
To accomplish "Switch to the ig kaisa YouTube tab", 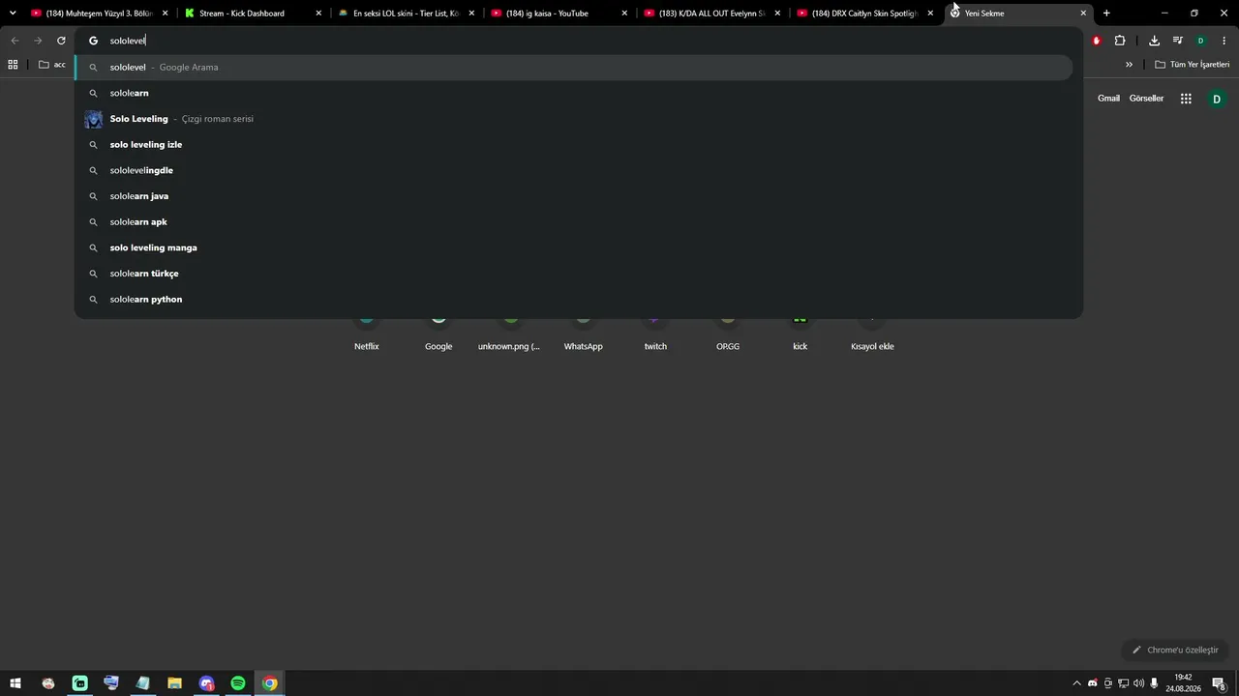I will pyautogui.click(x=559, y=14).
